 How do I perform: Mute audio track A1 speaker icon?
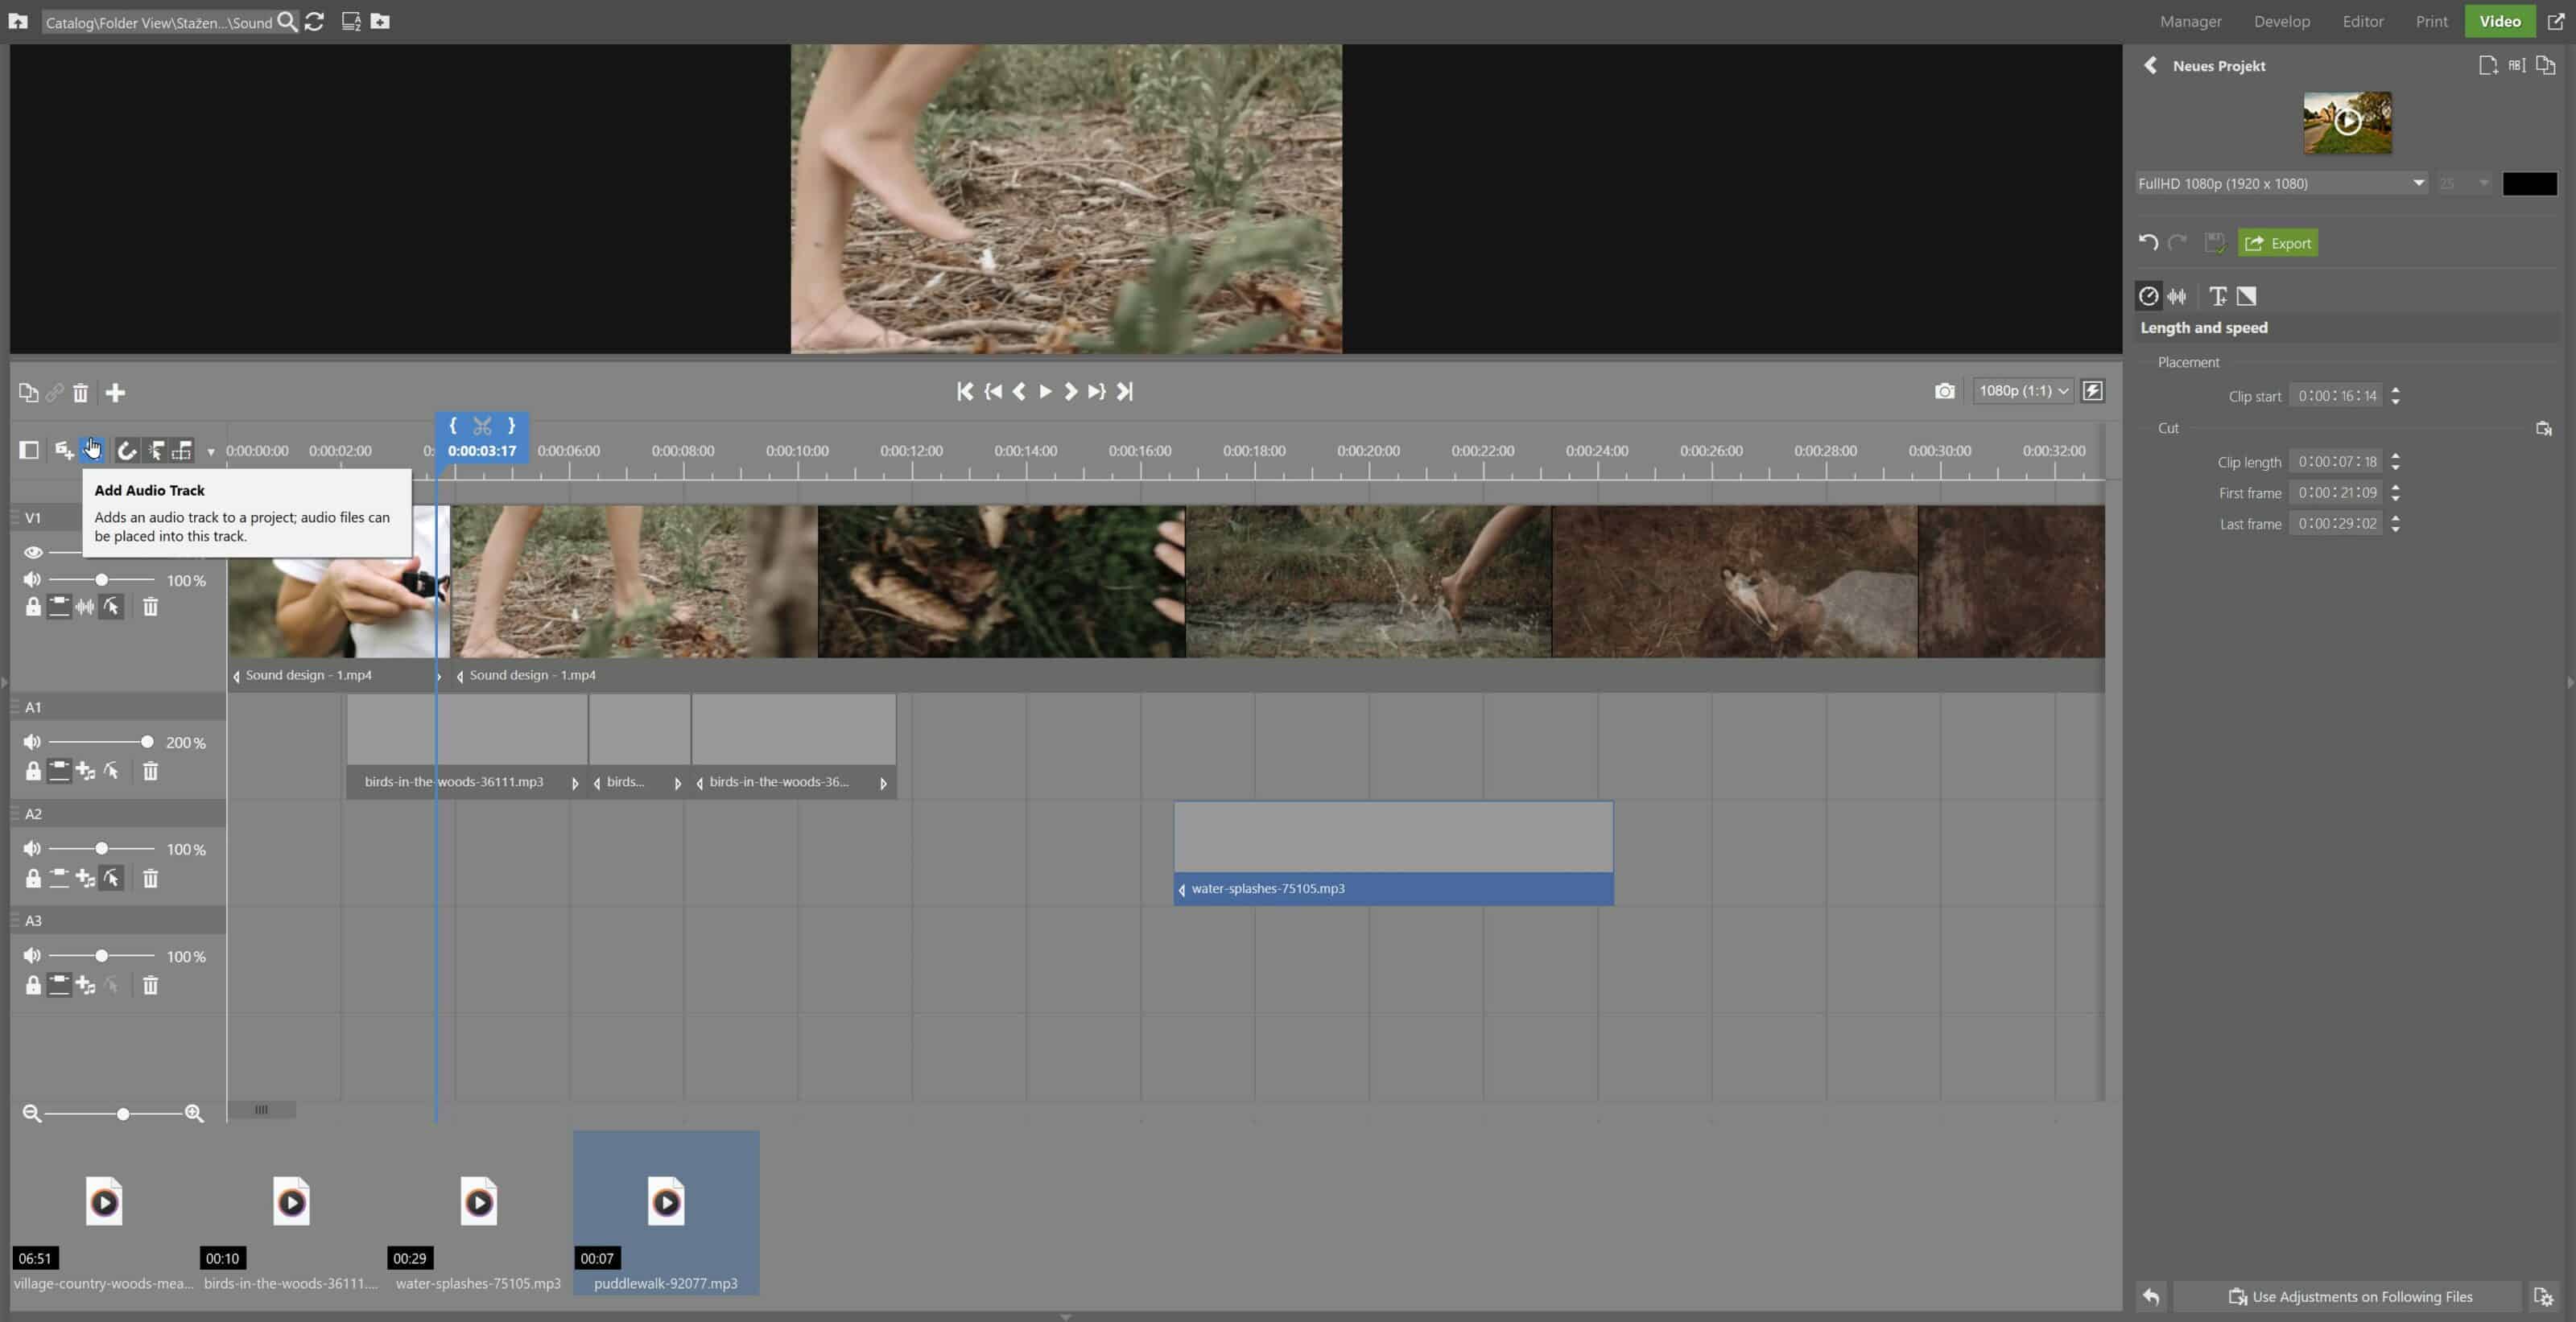click(32, 743)
